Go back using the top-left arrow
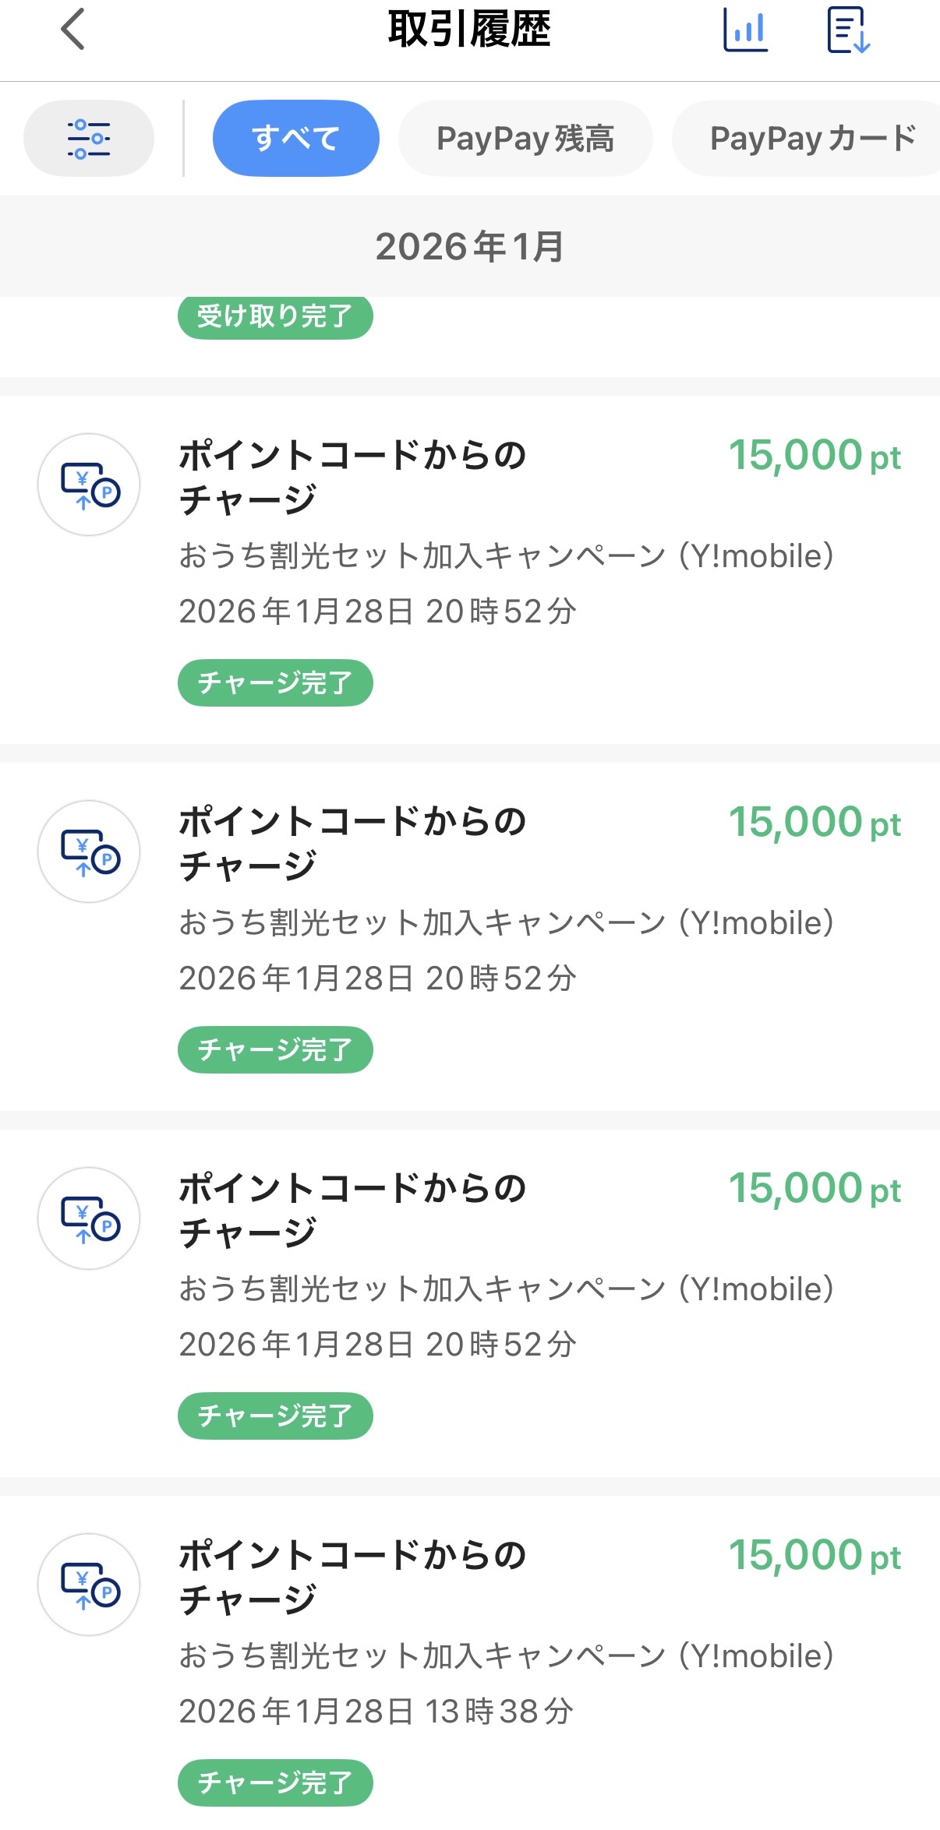The height and width of the screenshot is (1830, 940). (72, 30)
